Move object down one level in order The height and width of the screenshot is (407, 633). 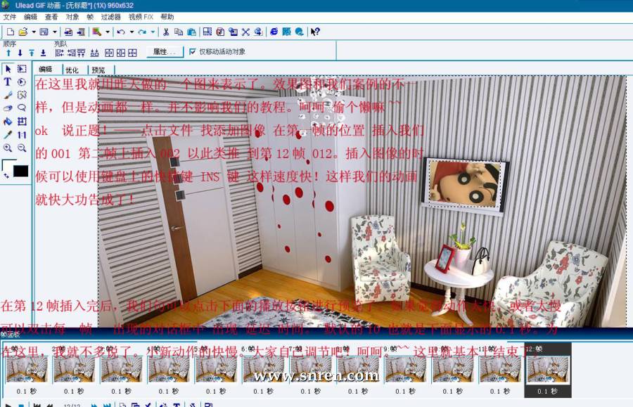coord(20,53)
